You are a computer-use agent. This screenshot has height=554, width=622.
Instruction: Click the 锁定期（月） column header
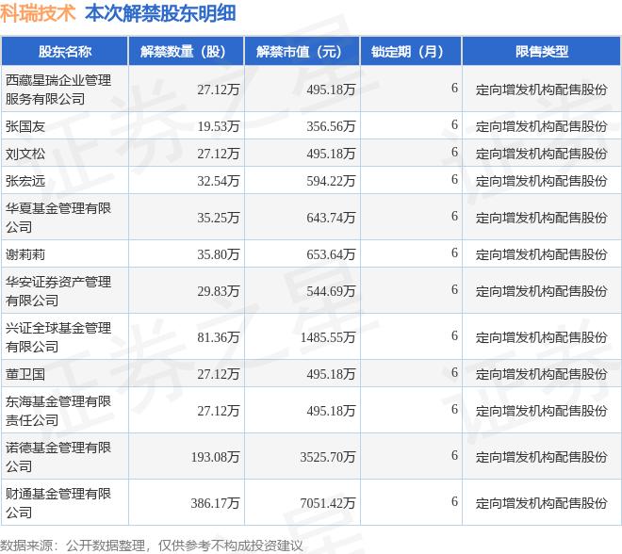click(x=411, y=51)
